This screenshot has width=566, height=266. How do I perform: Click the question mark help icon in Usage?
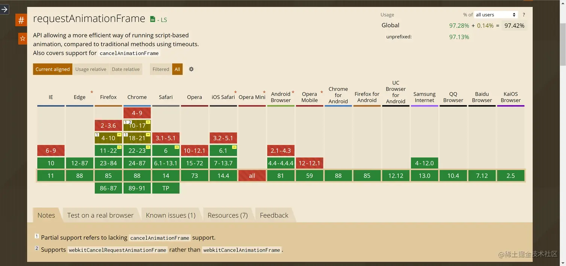coord(524,15)
